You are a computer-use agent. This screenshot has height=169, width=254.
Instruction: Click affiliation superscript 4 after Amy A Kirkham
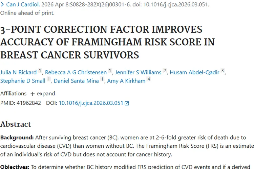[149, 79]
